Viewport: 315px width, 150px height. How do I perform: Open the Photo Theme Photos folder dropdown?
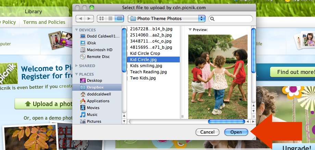coord(166,19)
